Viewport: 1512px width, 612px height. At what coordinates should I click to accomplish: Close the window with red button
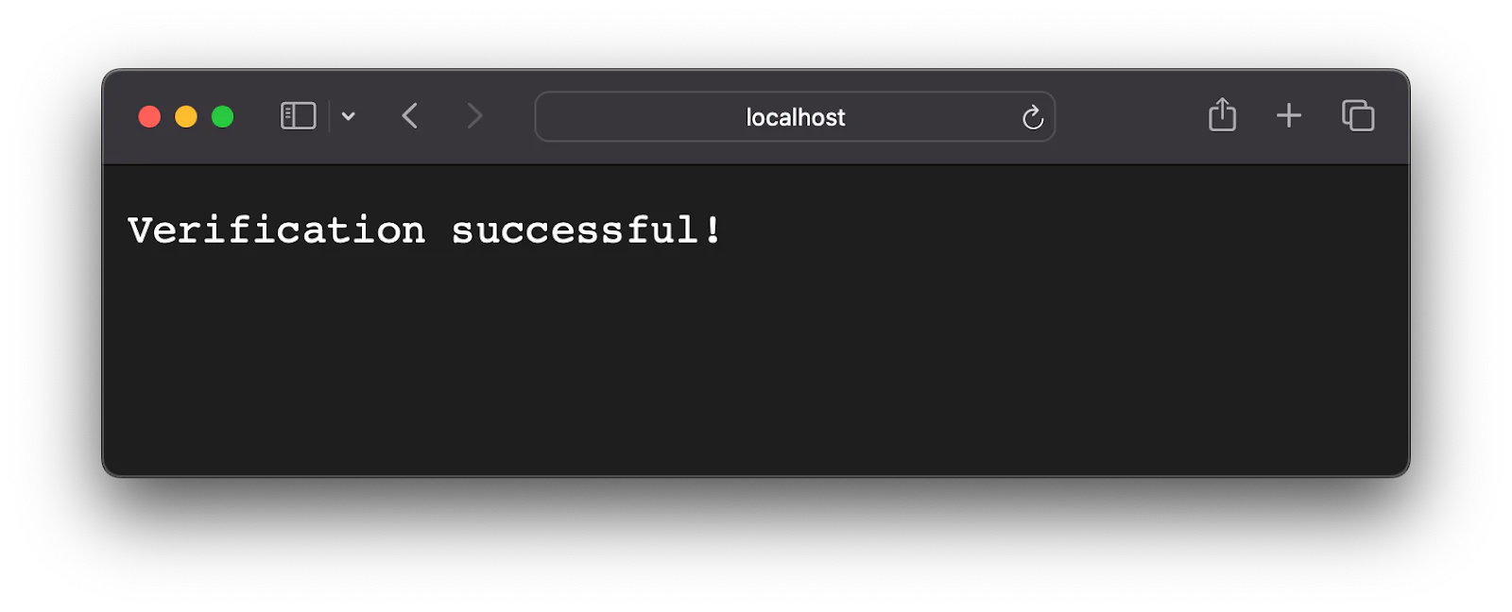click(149, 116)
